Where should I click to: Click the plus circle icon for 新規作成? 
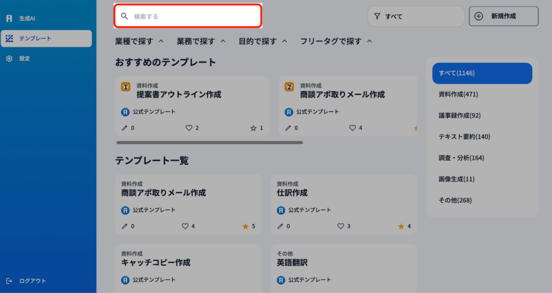pos(479,16)
